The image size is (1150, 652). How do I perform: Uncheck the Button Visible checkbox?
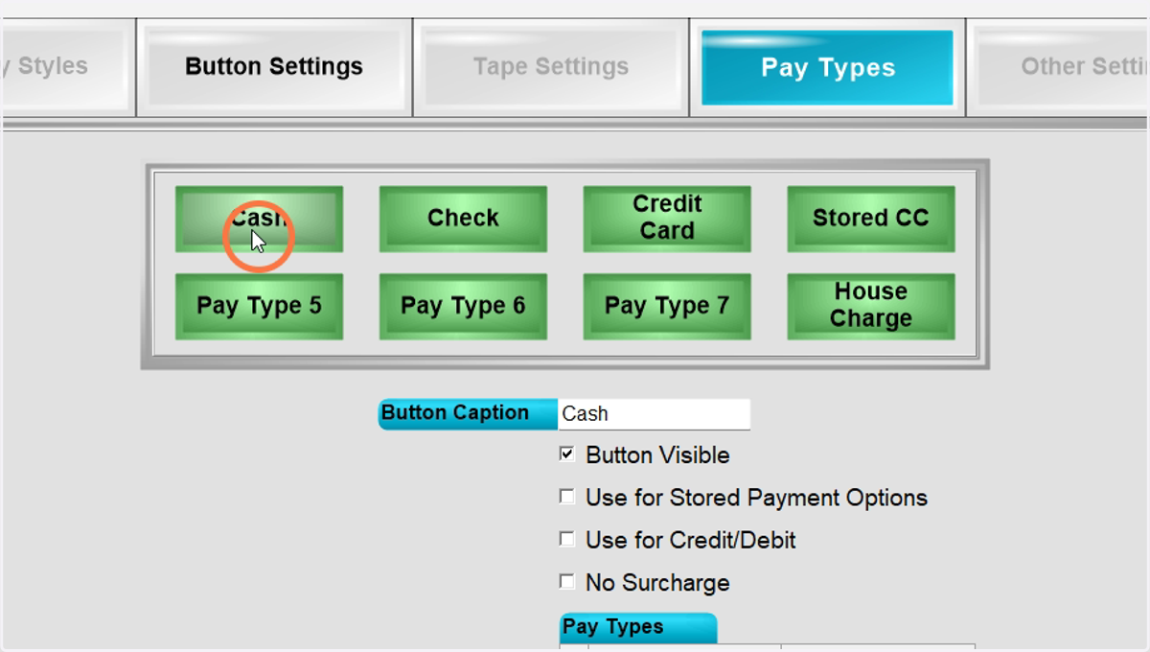click(567, 454)
